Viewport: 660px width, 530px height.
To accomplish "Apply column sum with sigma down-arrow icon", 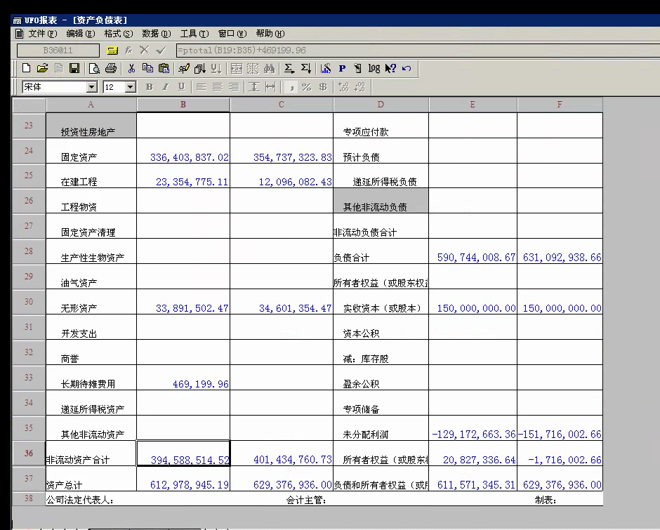I will pos(306,68).
